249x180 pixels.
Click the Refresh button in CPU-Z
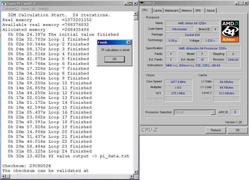coord(216,130)
